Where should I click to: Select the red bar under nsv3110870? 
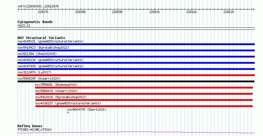click(x=136, y=75)
